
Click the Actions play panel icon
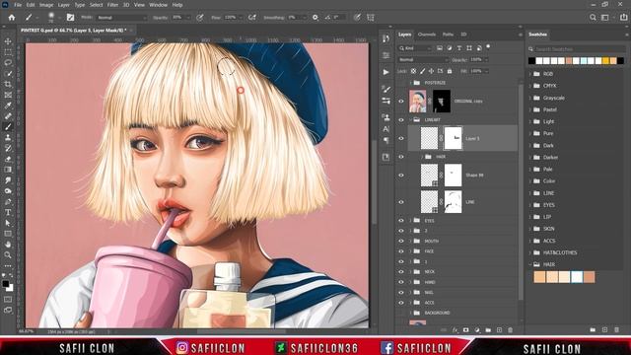[x=386, y=72]
